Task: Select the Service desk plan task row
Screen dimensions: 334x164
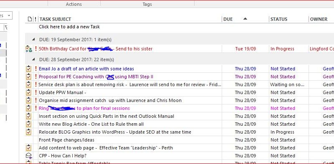Action: pyautogui.click(x=180, y=84)
